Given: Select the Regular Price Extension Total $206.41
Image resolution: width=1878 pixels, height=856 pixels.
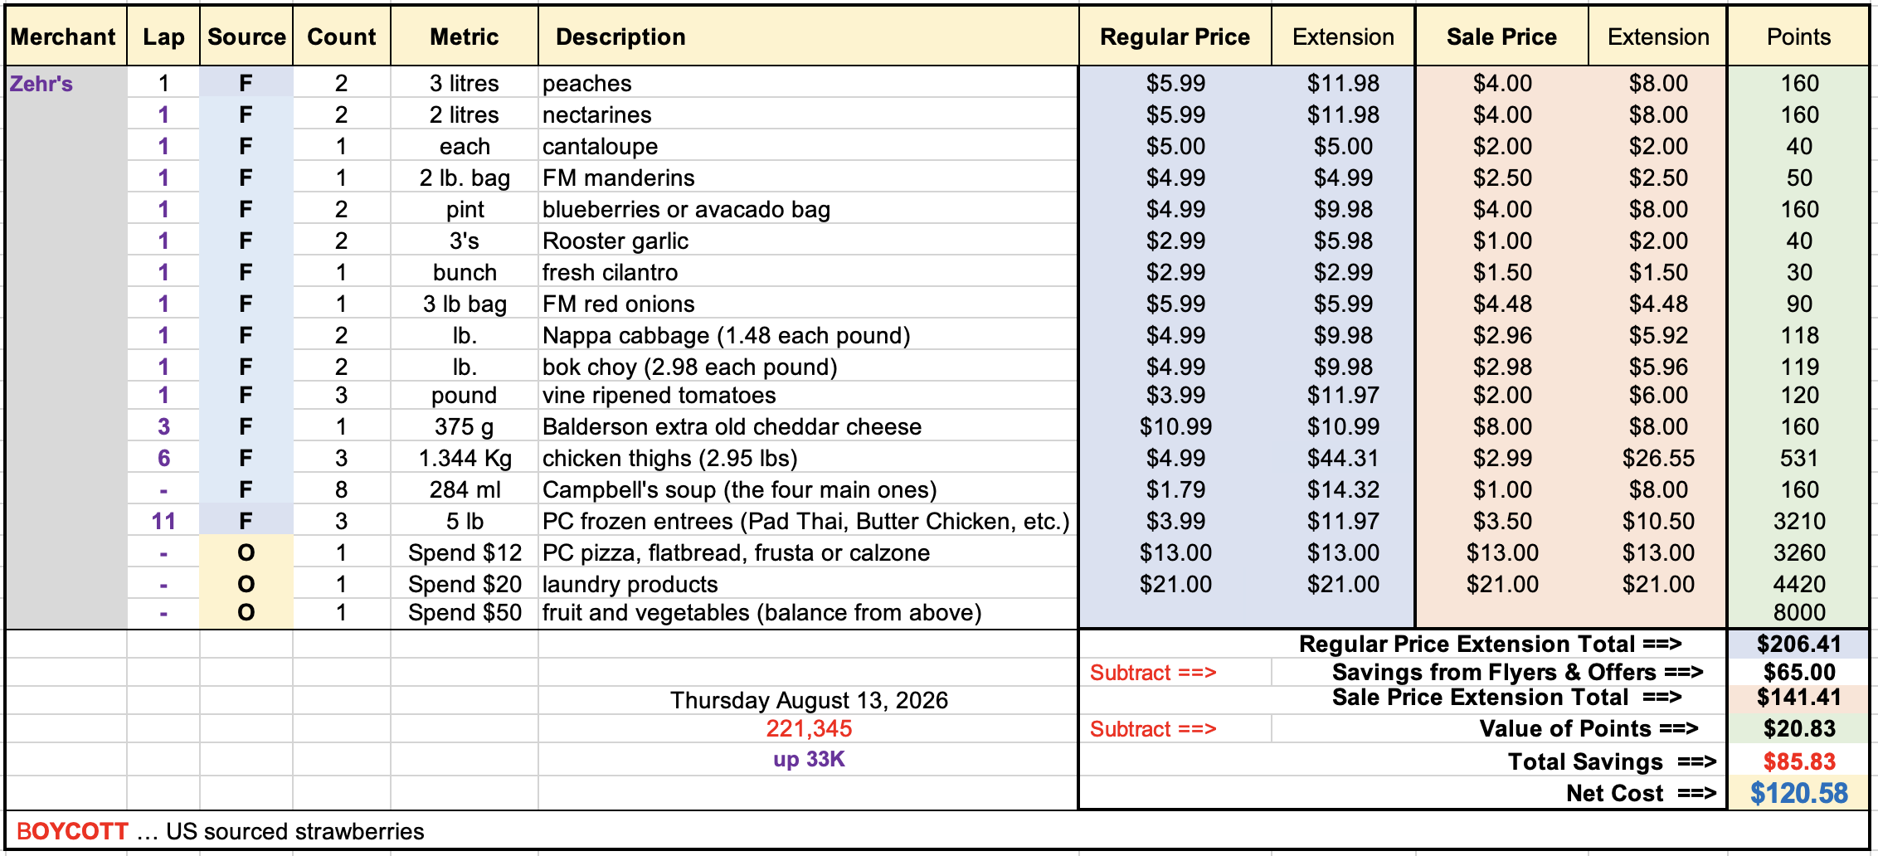Looking at the screenshot, I should (1798, 644).
